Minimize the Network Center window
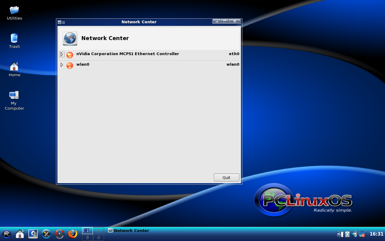 click(x=217, y=21)
